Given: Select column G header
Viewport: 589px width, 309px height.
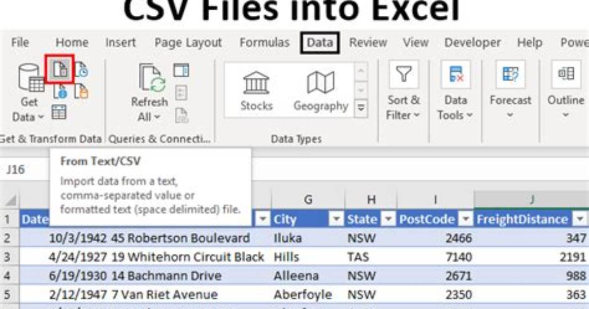Looking at the screenshot, I should pos(308,199).
